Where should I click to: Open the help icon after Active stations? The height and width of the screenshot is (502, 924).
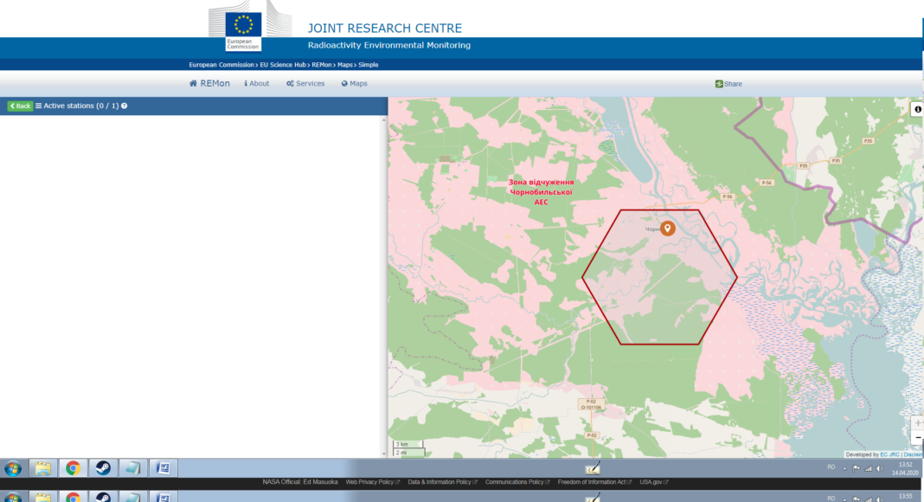[x=125, y=106]
